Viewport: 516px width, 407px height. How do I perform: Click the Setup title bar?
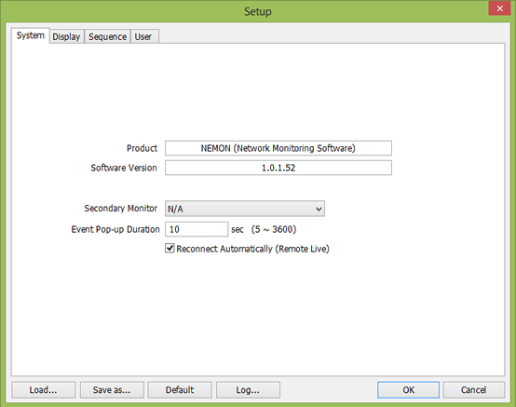(258, 11)
